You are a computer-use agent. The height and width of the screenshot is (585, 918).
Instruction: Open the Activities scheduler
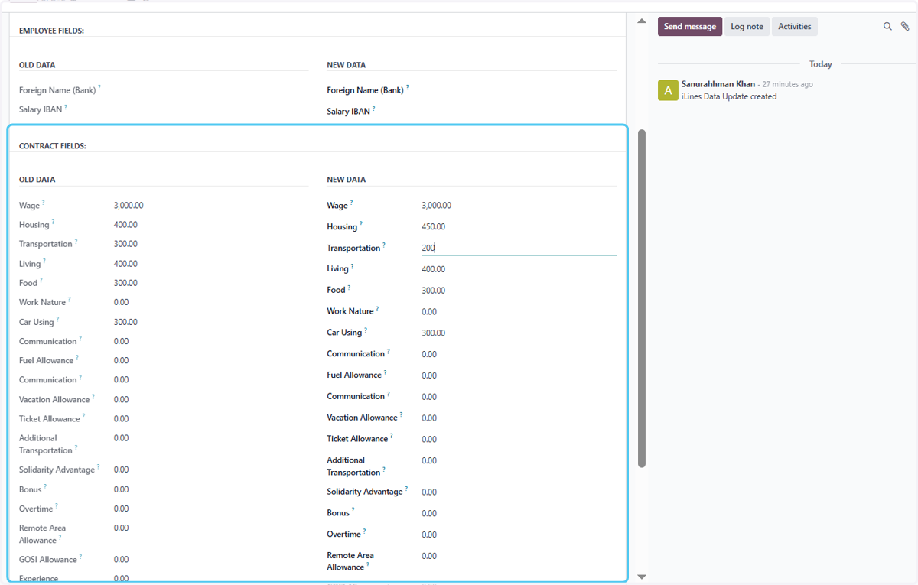click(794, 27)
